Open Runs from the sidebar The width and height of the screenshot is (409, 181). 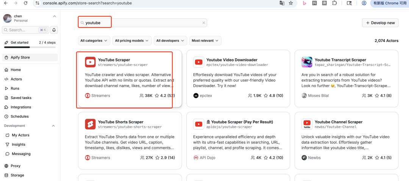click(x=15, y=88)
